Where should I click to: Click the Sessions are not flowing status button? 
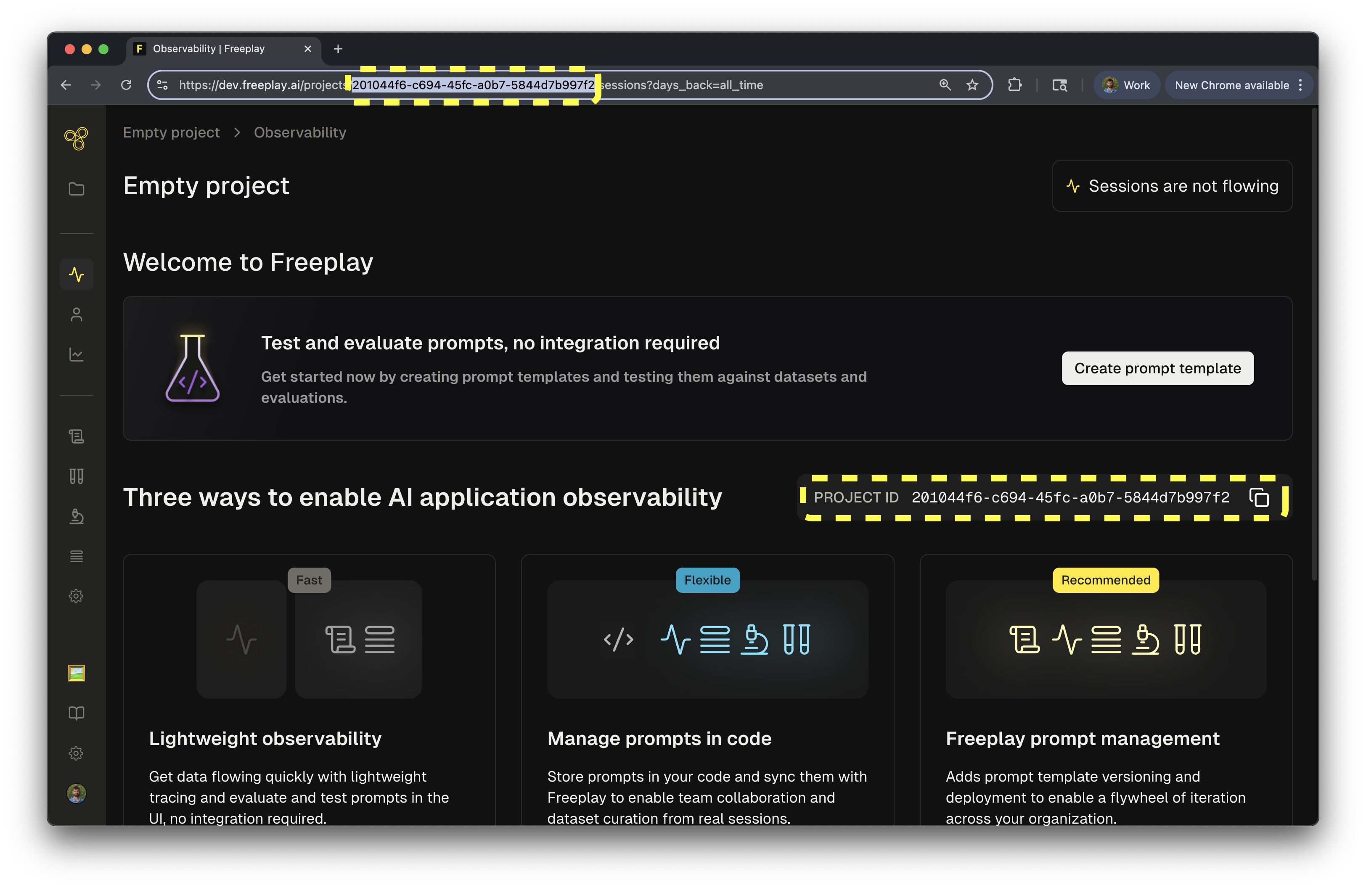[x=1172, y=186]
